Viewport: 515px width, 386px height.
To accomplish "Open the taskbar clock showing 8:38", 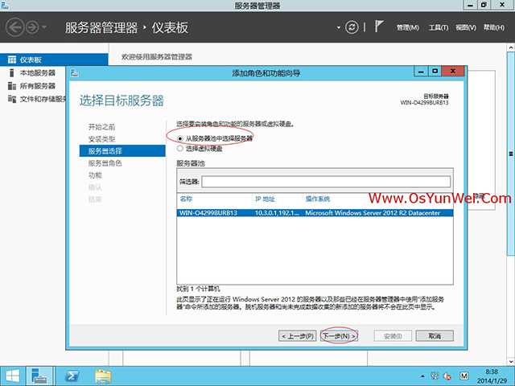I will 492,376.
